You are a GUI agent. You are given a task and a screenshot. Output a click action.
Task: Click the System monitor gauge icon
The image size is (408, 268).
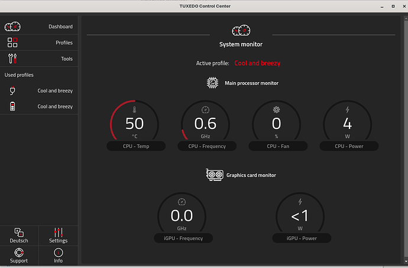pyautogui.click(x=241, y=31)
